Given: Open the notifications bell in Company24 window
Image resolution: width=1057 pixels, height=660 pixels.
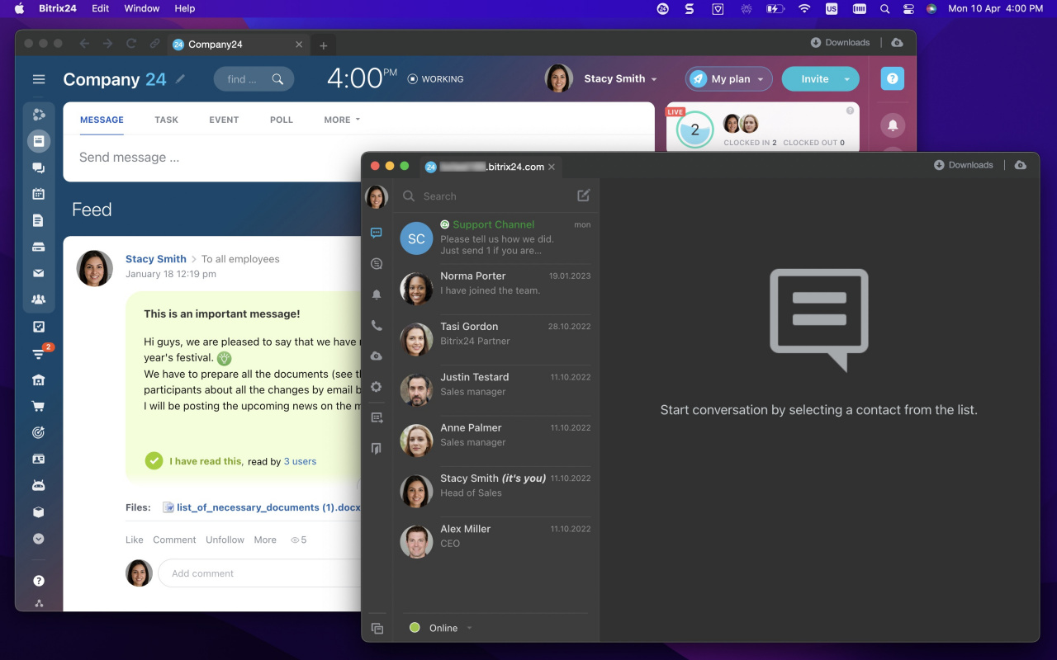Looking at the screenshot, I should (x=893, y=125).
